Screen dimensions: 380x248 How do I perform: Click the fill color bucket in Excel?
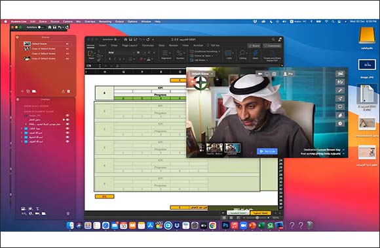[142, 59]
